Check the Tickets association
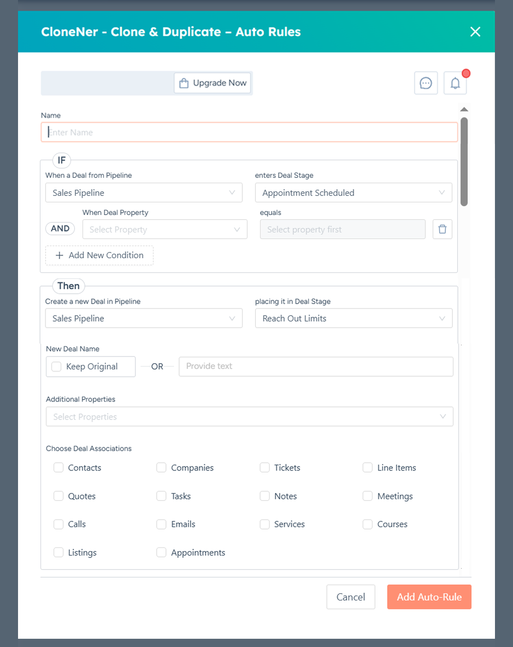 coord(264,468)
